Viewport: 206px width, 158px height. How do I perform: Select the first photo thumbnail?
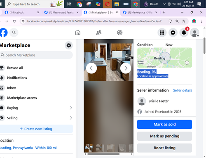[89, 148]
